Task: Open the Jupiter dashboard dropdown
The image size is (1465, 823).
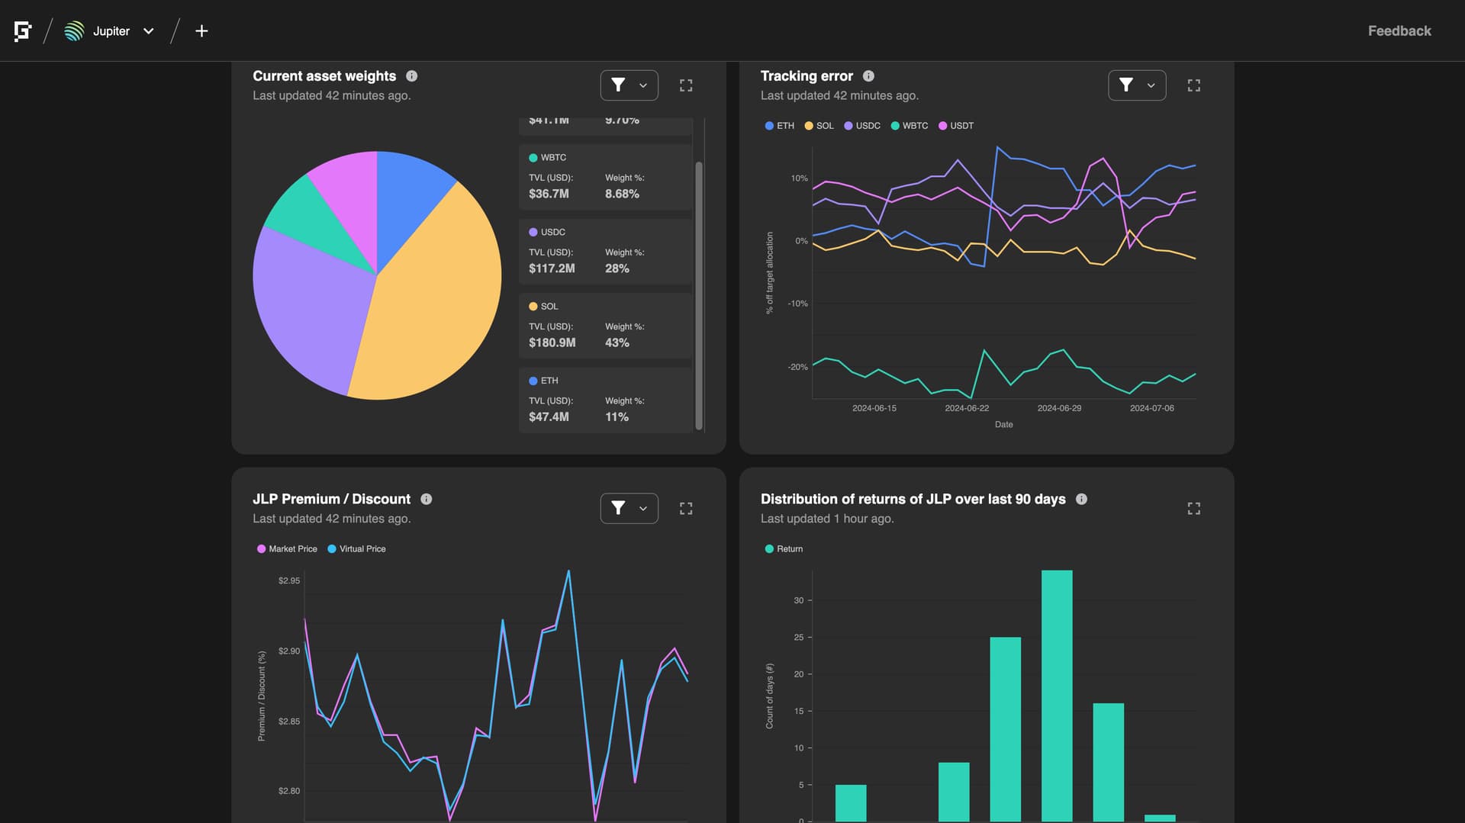Action: [x=148, y=31]
